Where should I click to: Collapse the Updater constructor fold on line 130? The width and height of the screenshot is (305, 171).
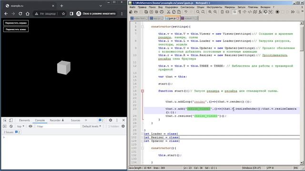(x=142, y=148)
